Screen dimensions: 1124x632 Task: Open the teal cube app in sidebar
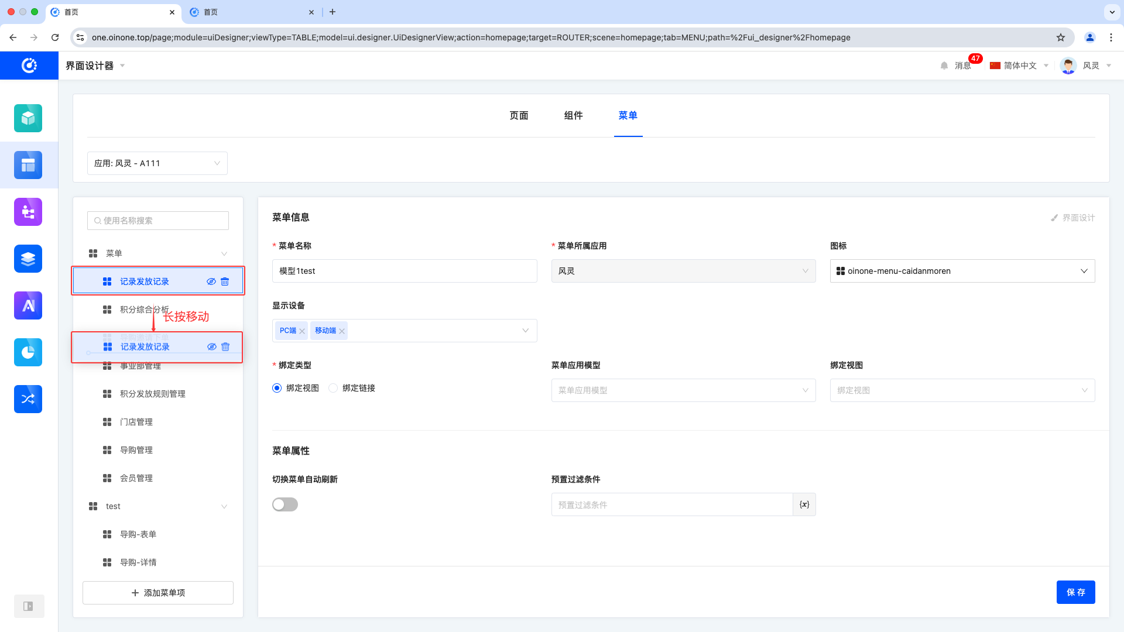point(28,118)
